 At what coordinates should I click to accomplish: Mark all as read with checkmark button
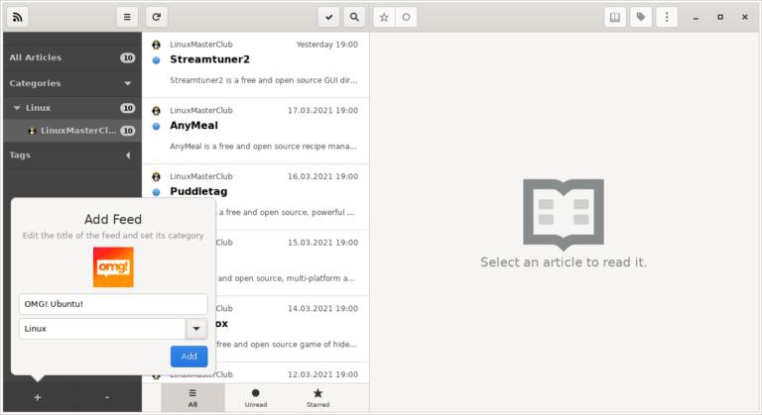[x=329, y=18]
